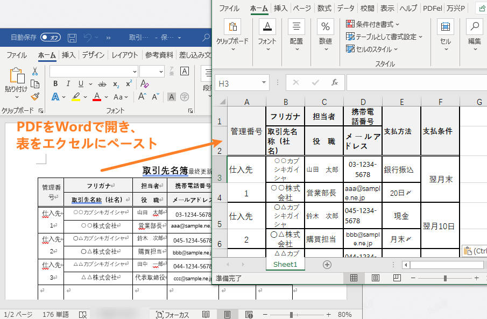Click the Grow Font icon in Word
Viewport: 487px width, 319px height.
142,97
